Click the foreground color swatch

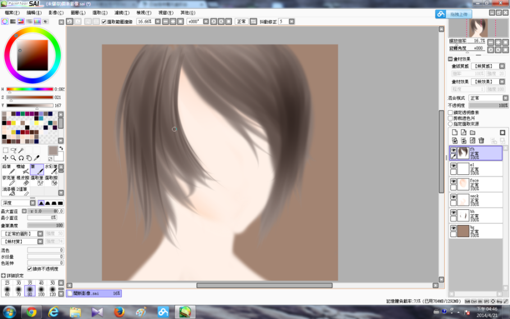(x=53, y=150)
